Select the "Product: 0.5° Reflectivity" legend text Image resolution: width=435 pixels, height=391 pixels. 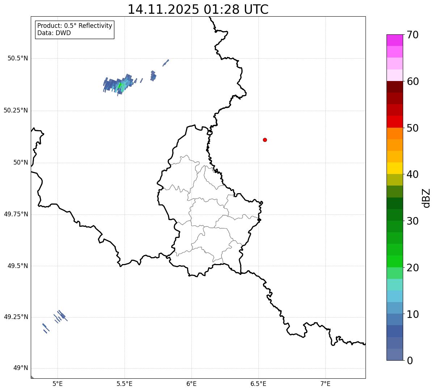pyautogui.click(x=75, y=26)
